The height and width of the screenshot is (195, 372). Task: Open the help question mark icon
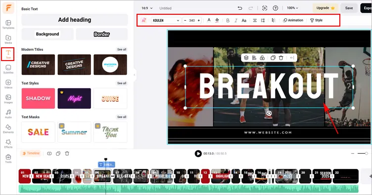275,8
